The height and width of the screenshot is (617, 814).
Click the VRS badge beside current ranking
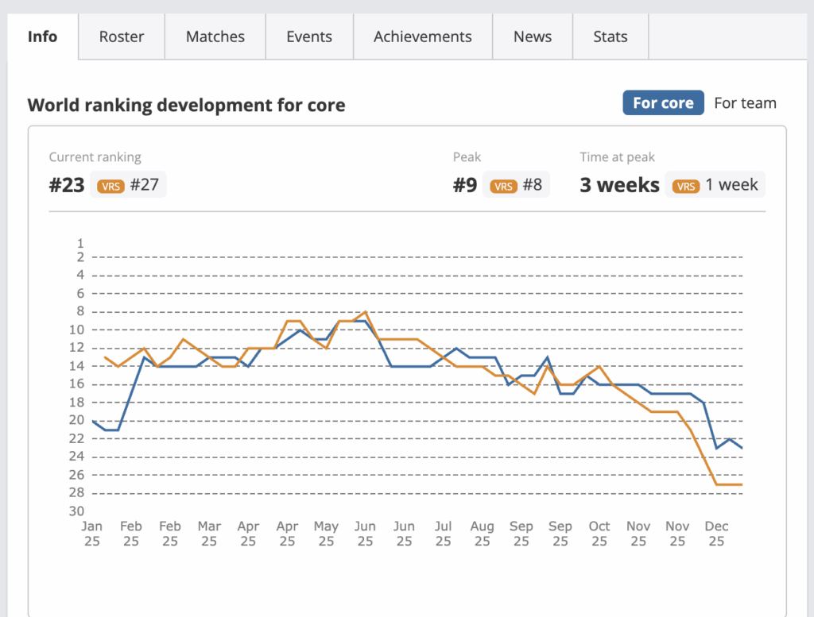tap(111, 186)
